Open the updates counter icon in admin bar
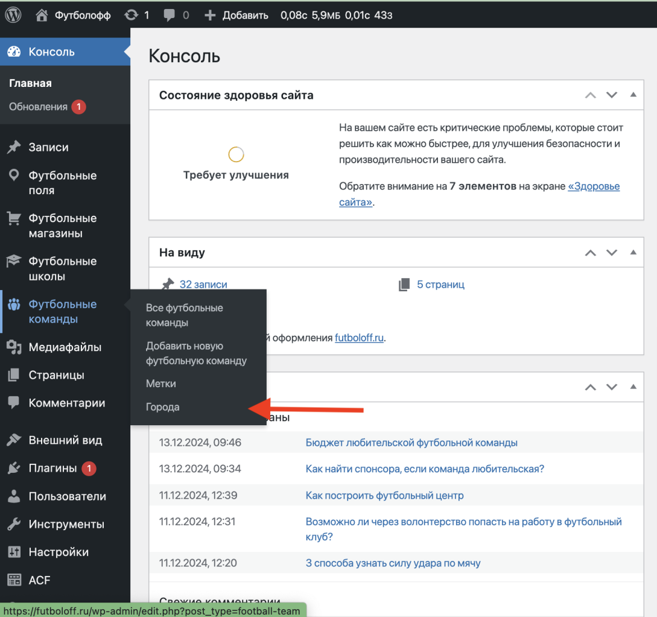This screenshot has height=617, width=657. pos(131,15)
